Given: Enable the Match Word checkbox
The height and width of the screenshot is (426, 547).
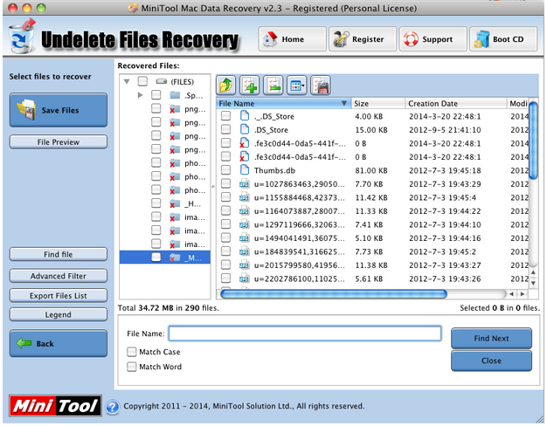Looking at the screenshot, I should pyautogui.click(x=132, y=367).
